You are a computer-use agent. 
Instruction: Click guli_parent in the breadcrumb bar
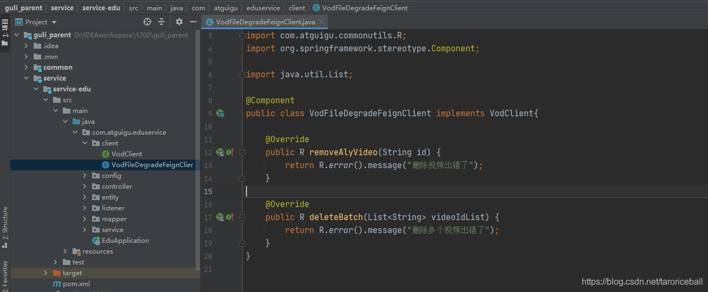click(x=24, y=8)
